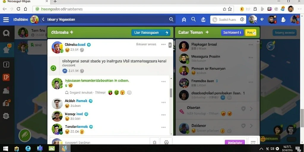304x152 pixels.
Task: Click the magnifier icon in header search bar
Action: point(171,19)
